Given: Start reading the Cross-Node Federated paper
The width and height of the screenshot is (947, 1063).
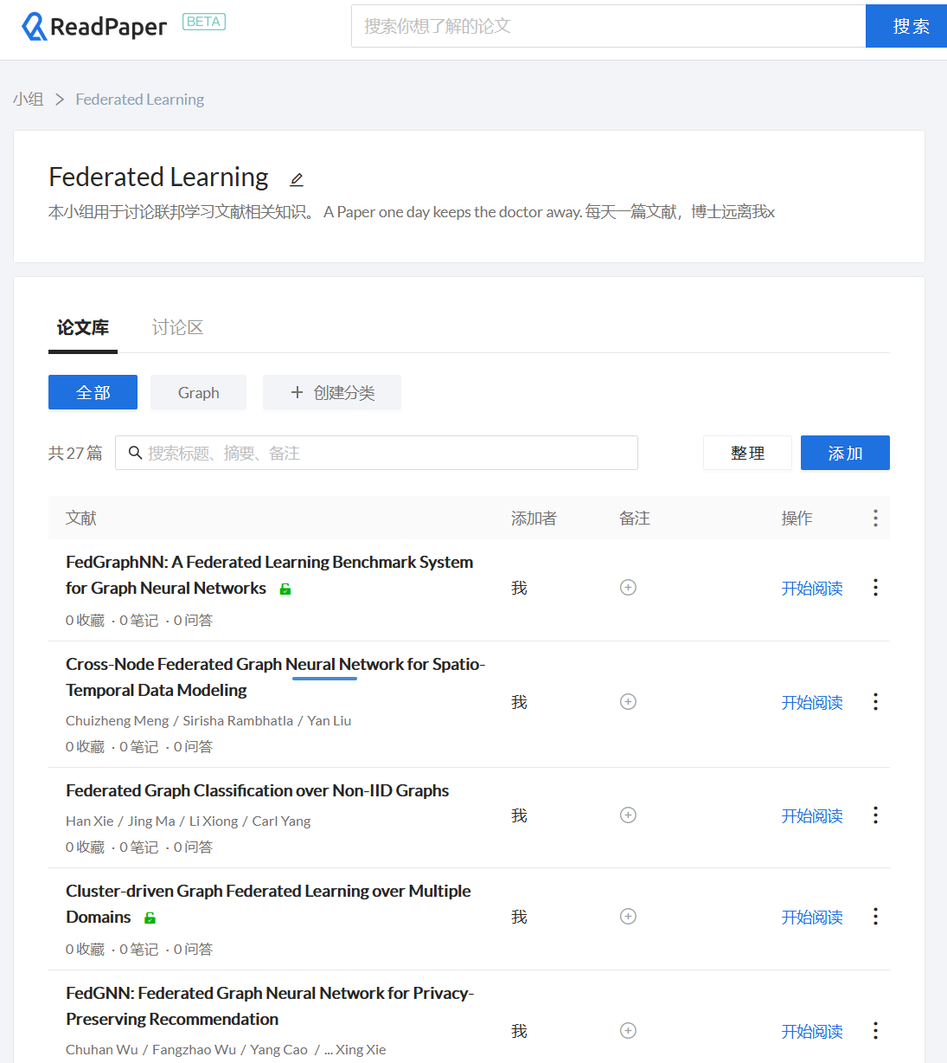Looking at the screenshot, I should pyautogui.click(x=811, y=702).
